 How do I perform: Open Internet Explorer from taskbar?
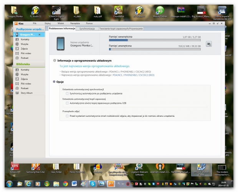(x=28, y=184)
